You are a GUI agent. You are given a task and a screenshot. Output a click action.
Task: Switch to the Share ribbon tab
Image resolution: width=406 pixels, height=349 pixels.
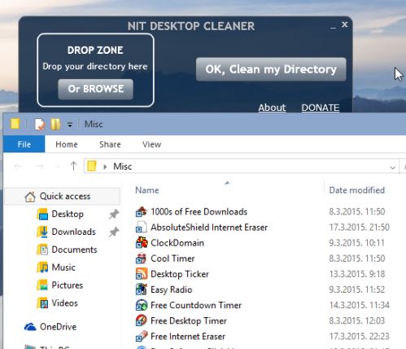(110, 144)
